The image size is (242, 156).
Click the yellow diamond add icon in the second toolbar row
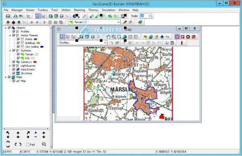click(8, 23)
